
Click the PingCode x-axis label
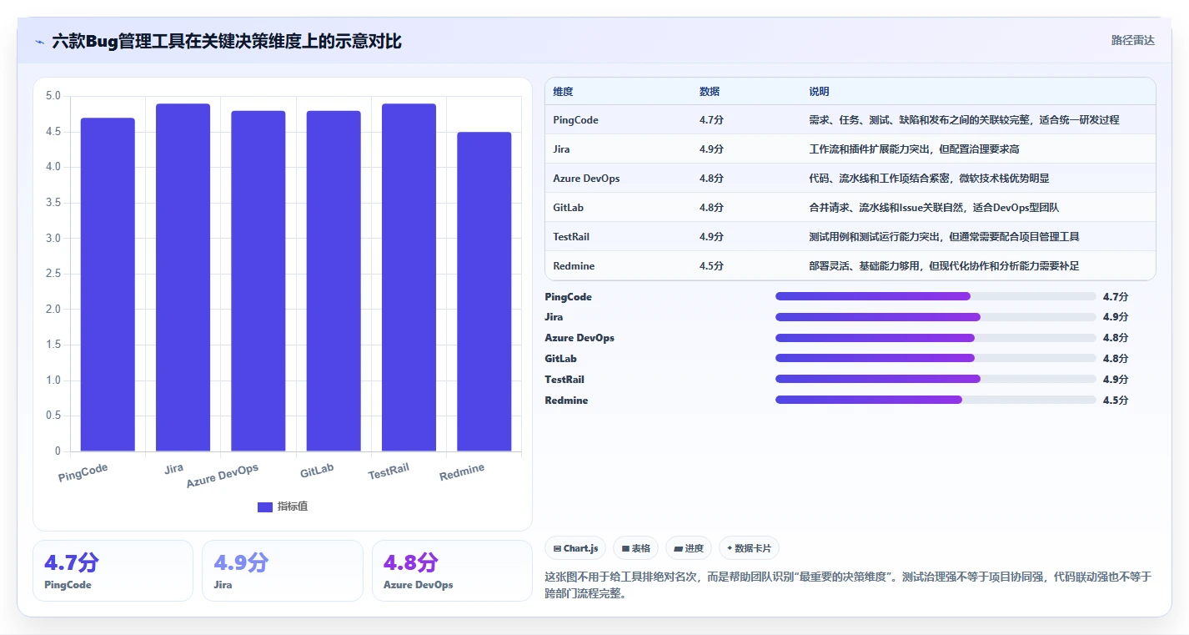(x=83, y=473)
